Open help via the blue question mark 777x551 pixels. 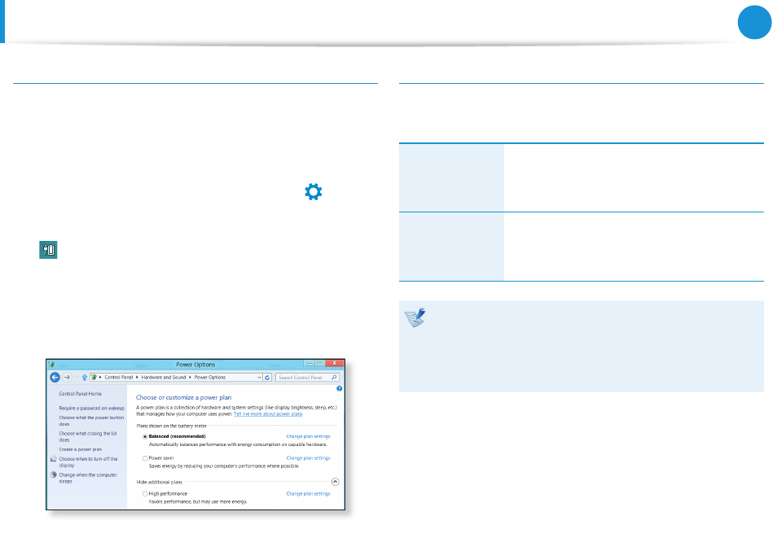pos(340,389)
